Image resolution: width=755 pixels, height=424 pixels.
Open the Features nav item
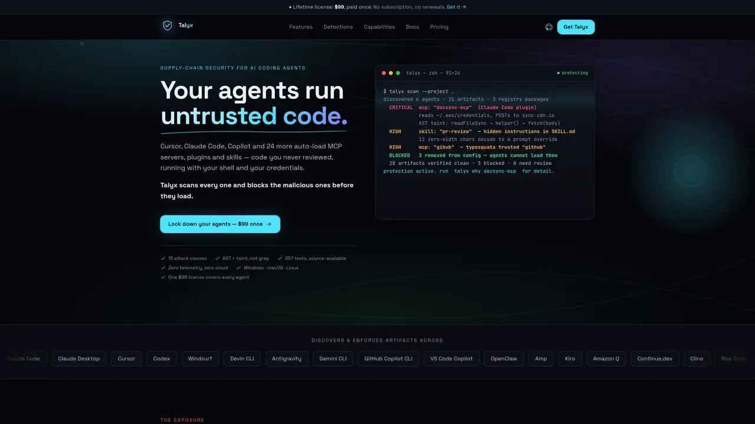point(301,27)
